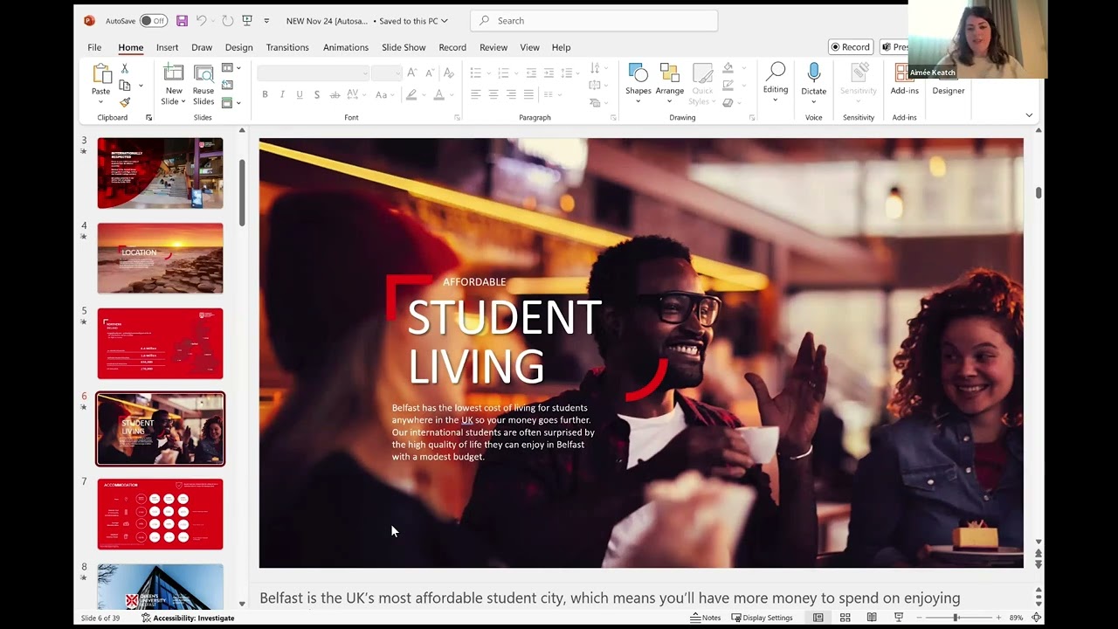
Task: Click Accessibility: Investigate status
Action: coord(188,618)
